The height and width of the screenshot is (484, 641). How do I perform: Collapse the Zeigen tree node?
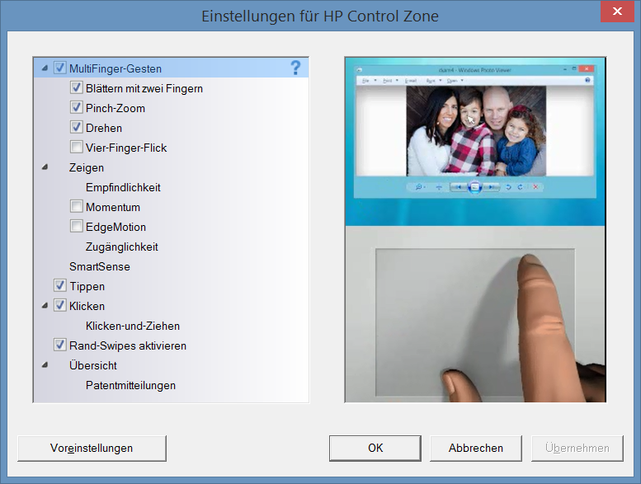45,167
